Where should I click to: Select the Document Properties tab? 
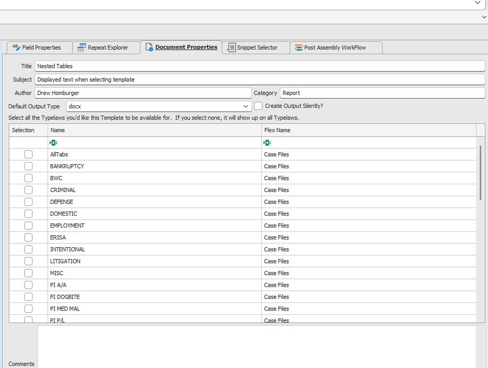(x=181, y=47)
